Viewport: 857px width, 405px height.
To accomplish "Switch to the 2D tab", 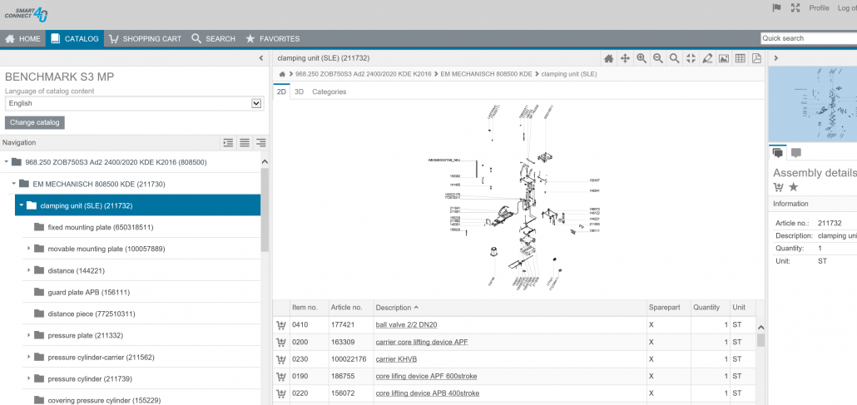I will tap(281, 91).
